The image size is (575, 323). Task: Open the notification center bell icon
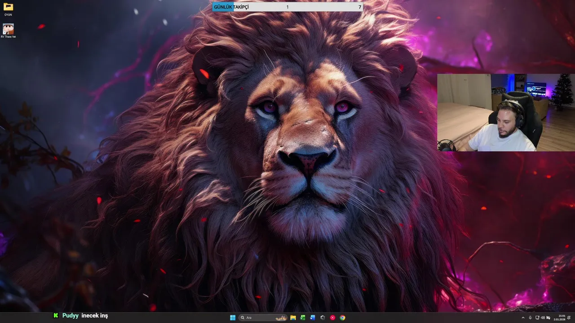(569, 318)
